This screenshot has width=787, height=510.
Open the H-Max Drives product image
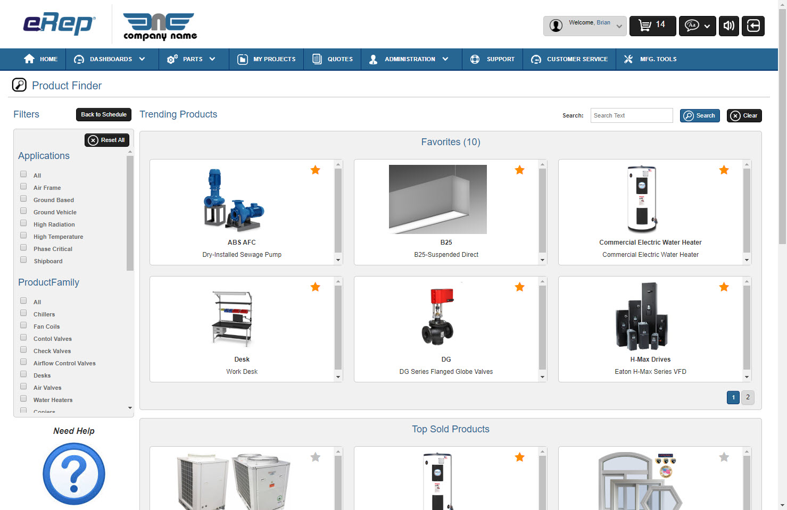[642, 316]
